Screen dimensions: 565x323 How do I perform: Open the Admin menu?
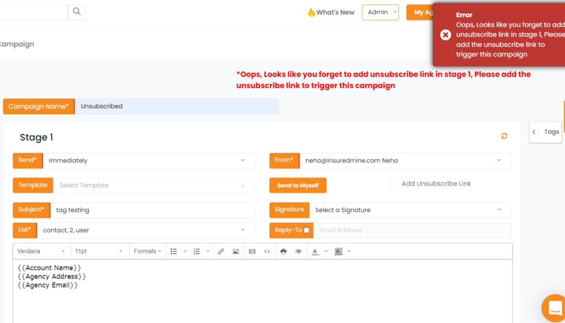click(380, 12)
